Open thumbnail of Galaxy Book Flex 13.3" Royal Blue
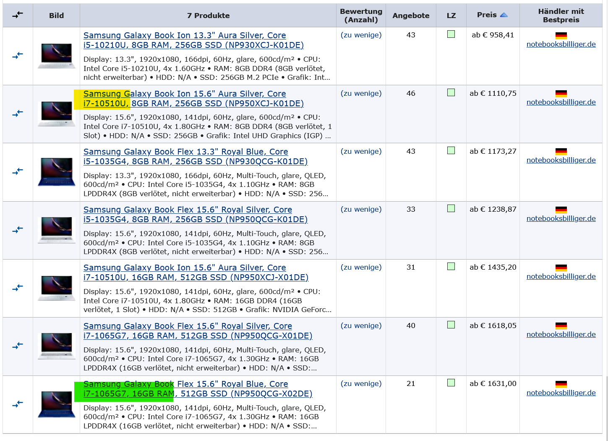Screen dimensions: 608x441 (57, 171)
